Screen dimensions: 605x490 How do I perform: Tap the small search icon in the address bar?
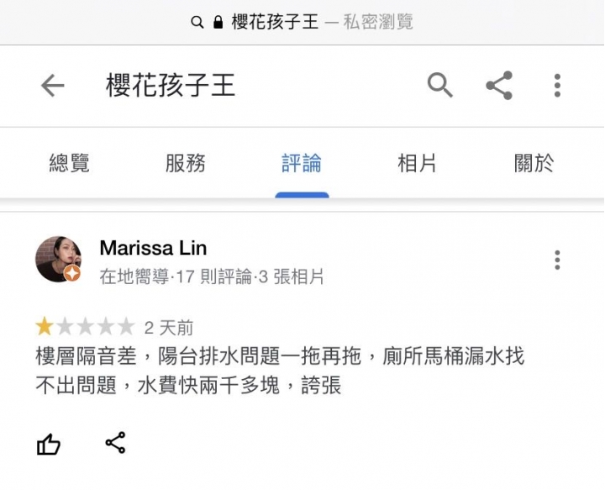197,22
